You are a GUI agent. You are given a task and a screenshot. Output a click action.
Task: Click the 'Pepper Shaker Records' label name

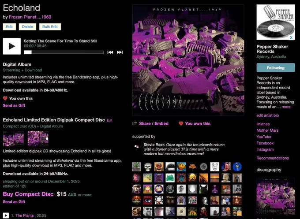[272, 49]
